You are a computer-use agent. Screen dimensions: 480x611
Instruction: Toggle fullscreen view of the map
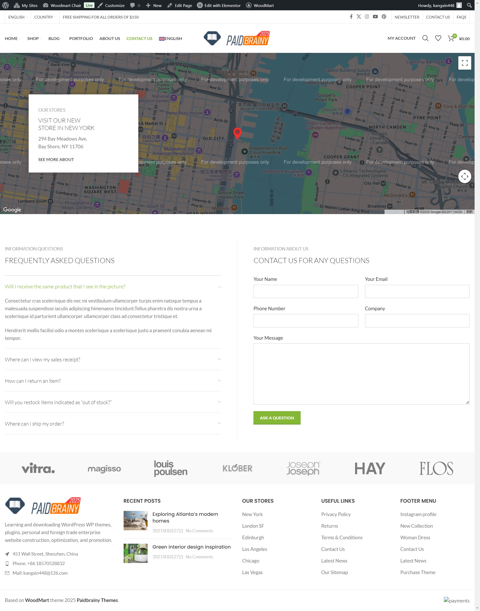coord(465,63)
